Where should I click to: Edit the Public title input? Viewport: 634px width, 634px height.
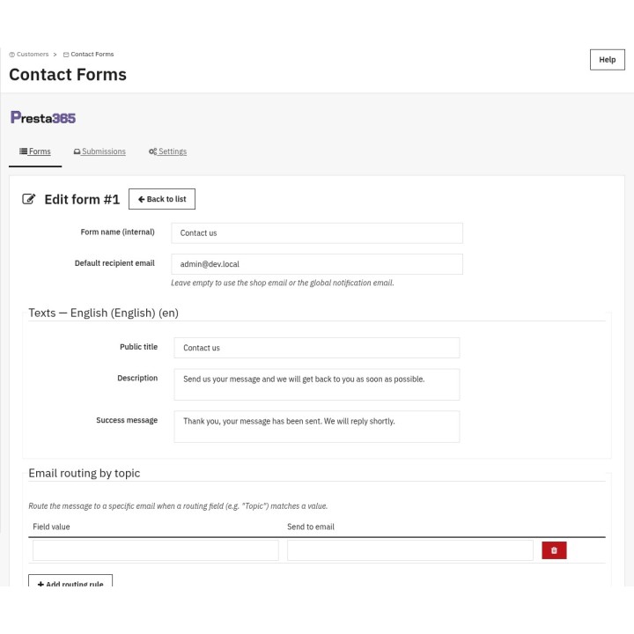pos(317,348)
